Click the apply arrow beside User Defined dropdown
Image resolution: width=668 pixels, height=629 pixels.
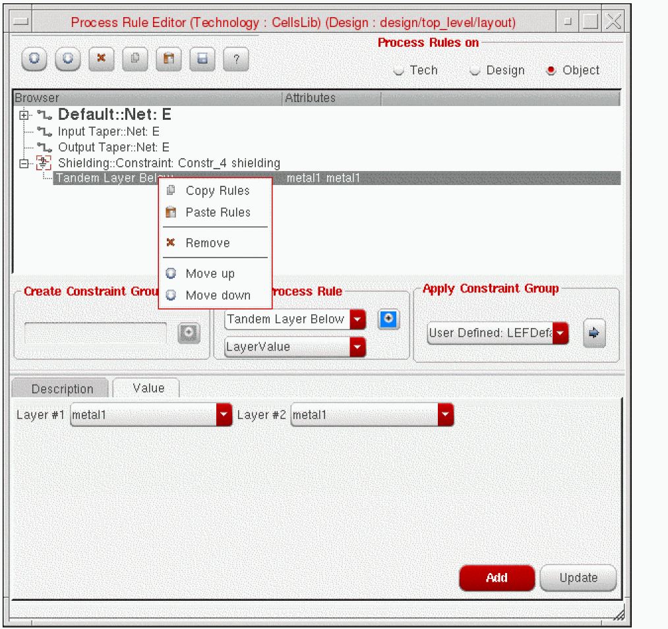[594, 333]
